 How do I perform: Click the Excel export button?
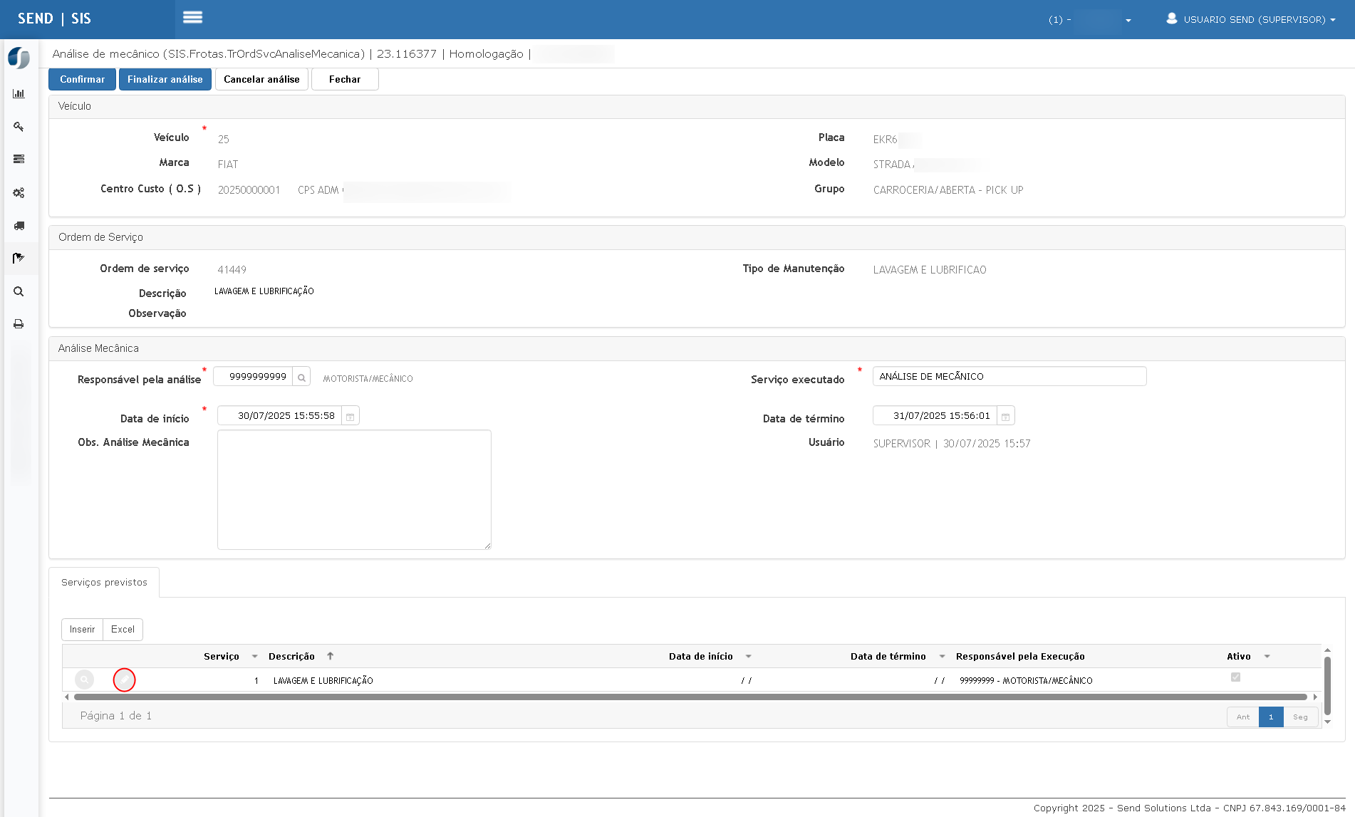[123, 630]
